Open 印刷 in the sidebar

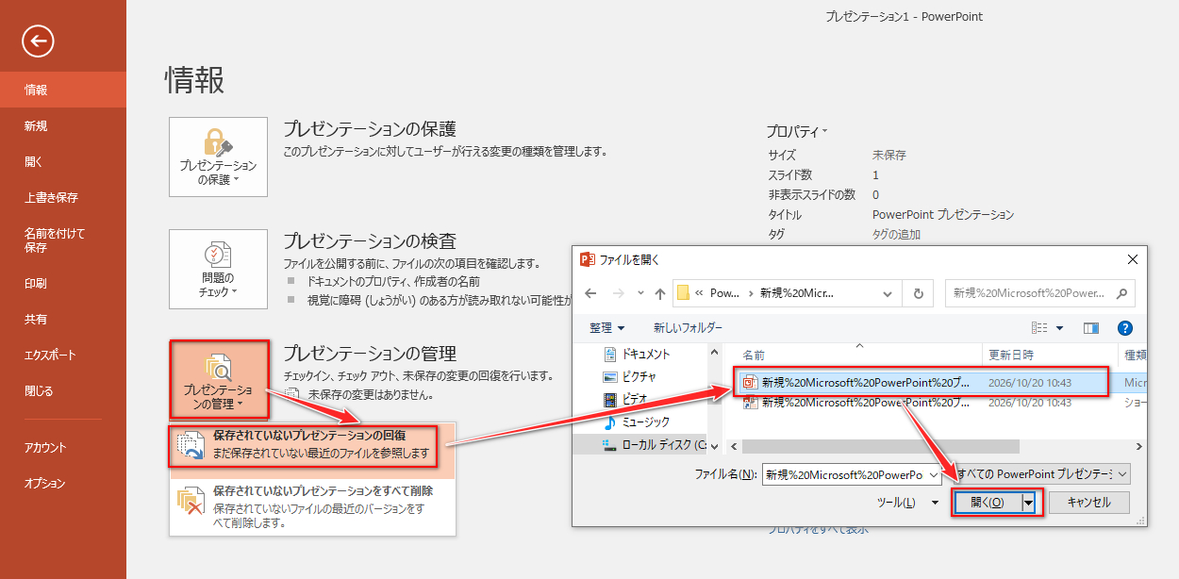pyautogui.click(x=63, y=283)
